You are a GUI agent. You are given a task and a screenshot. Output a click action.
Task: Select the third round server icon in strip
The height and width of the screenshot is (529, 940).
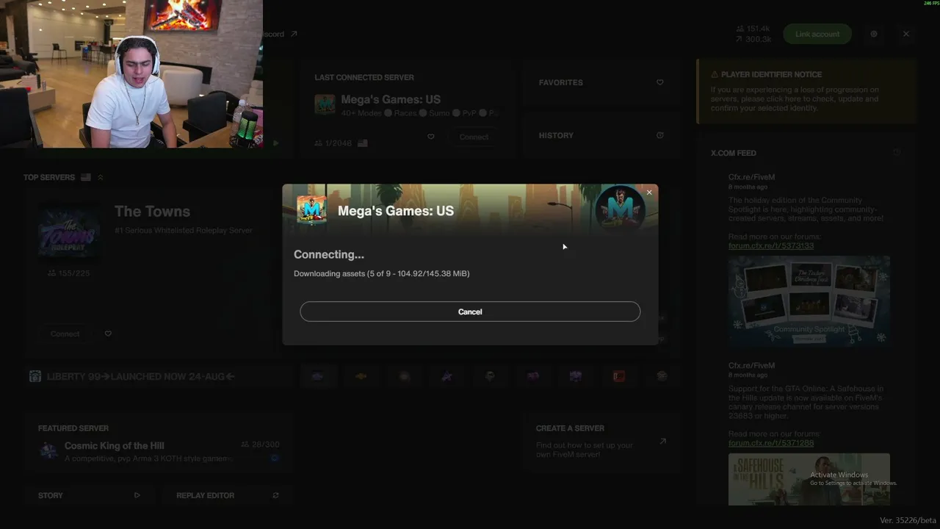pyautogui.click(x=404, y=376)
